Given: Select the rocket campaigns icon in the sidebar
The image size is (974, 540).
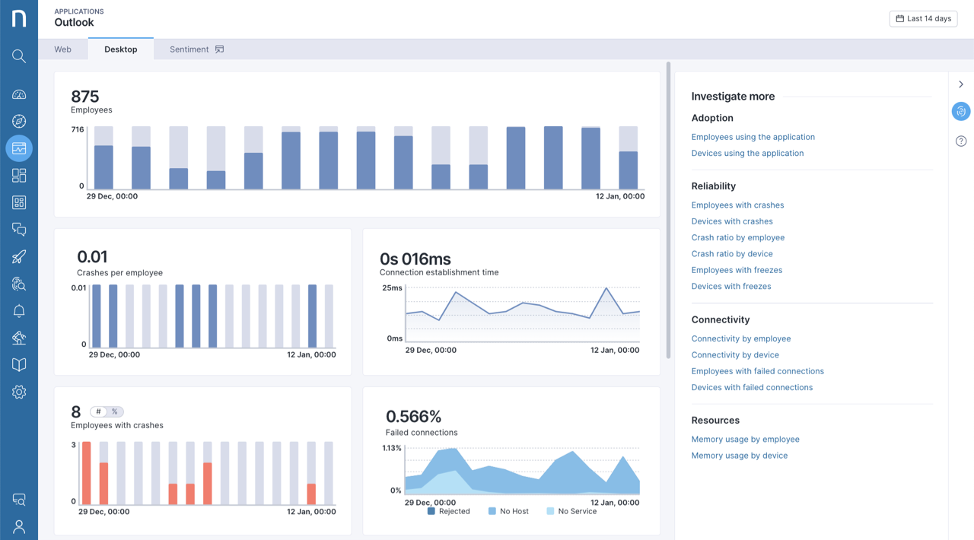Looking at the screenshot, I should tap(19, 256).
